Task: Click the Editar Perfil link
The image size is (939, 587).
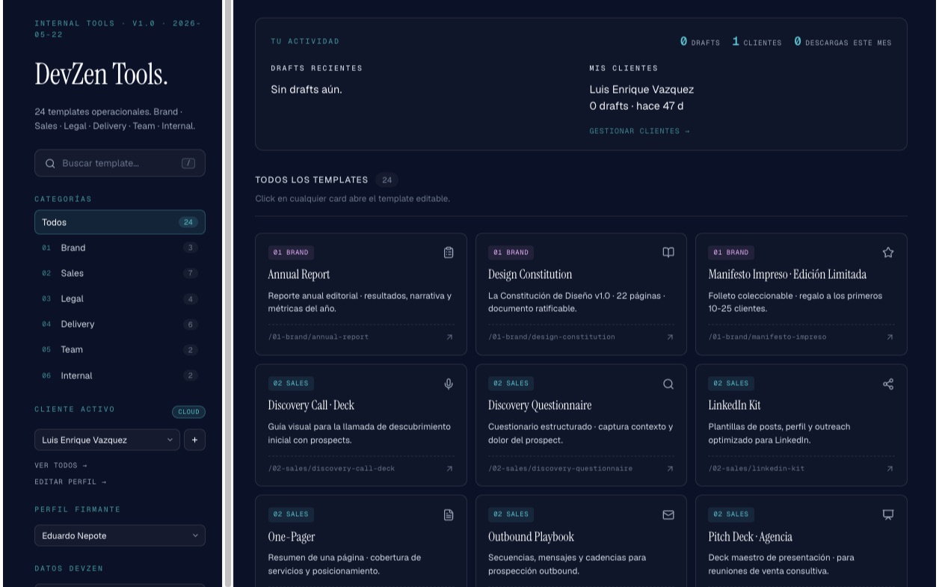Action: point(70,482)
